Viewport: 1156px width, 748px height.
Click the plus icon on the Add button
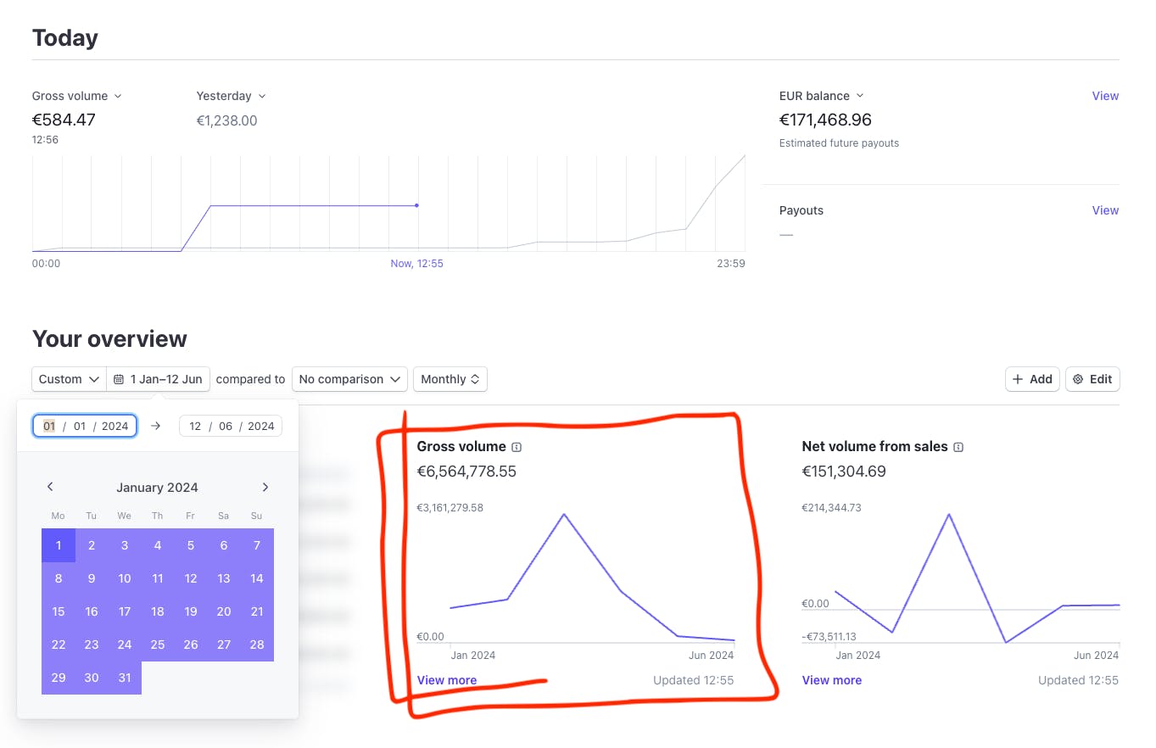pos(1020,379)
